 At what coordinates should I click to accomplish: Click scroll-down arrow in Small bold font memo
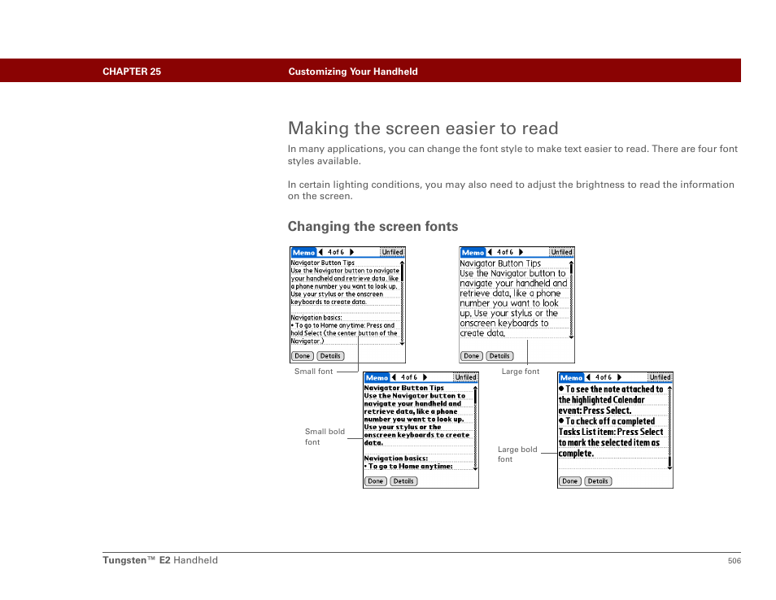pos(475,468)
